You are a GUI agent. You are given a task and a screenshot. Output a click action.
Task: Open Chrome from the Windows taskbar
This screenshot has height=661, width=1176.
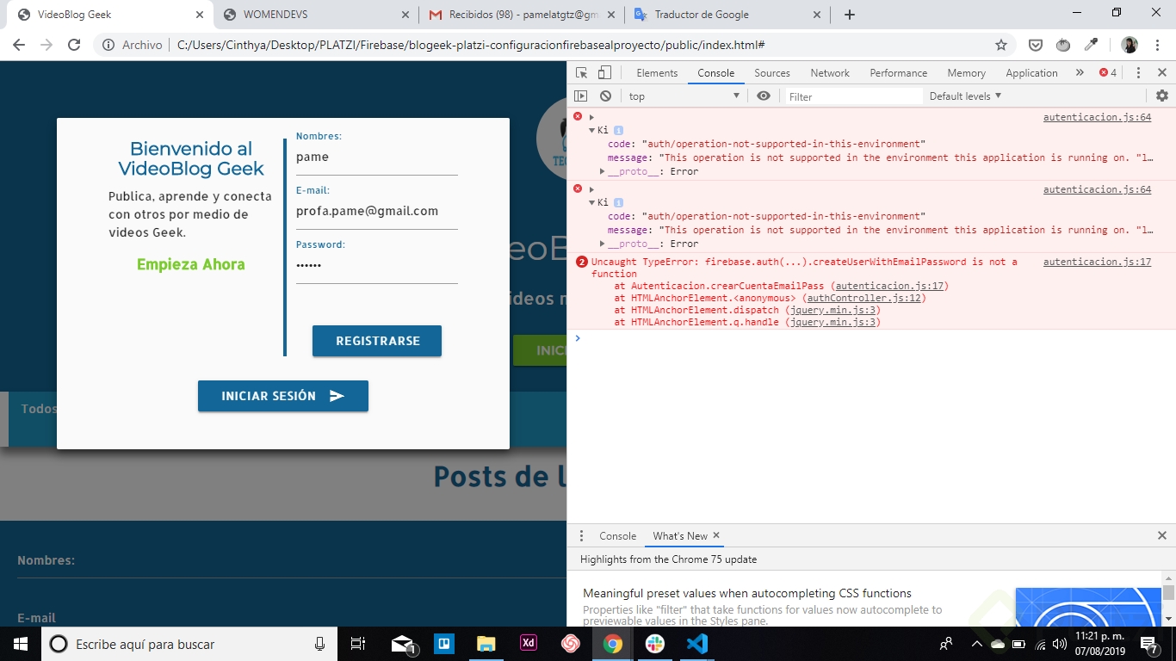pos(611,643)
